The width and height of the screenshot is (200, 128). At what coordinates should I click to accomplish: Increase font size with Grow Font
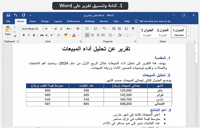(56, 29)
